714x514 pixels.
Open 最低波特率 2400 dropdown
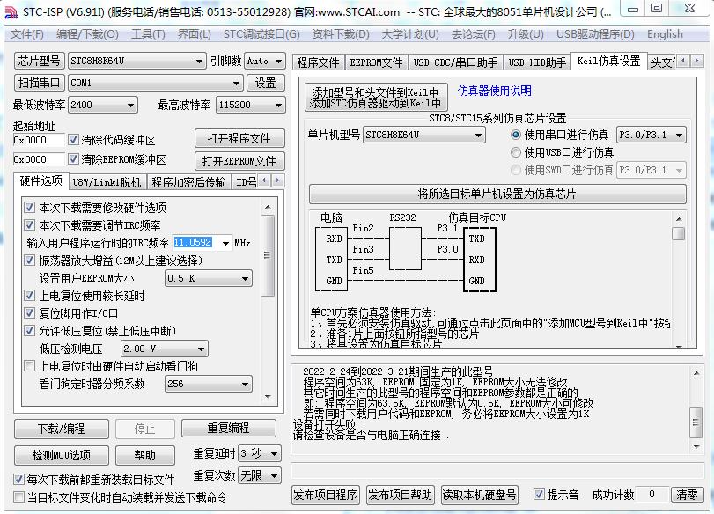point(102,105)
